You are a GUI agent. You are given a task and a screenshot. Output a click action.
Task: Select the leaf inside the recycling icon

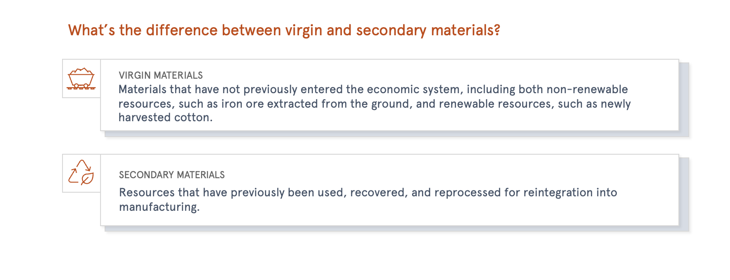coord(87,179)
